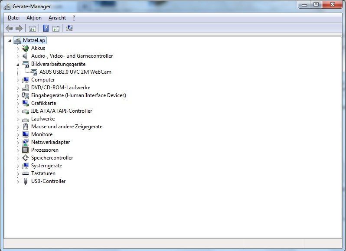The image size is (346, 251).
Task: Expand the USB-Controller category
Action: pyautogui.click(x=18, y=182)
